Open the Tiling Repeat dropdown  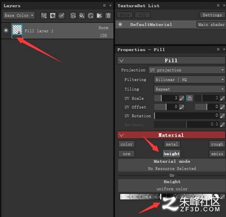tap(190, 89)
